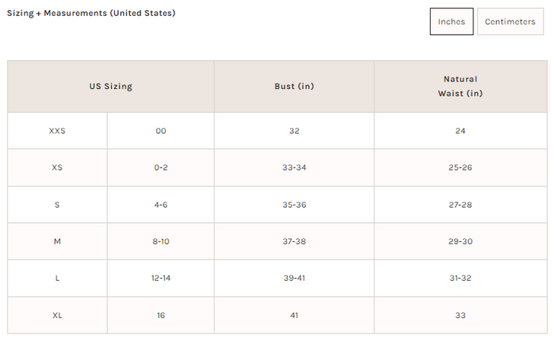The image size is (554, 341).
Task: Click the 29-30 waist measurement cell
Action: [460, 241]
